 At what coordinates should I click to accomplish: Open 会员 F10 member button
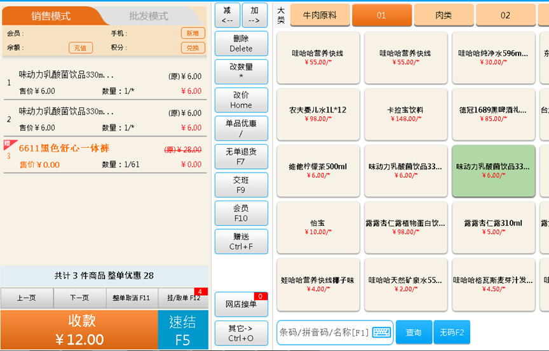point(241,213)
